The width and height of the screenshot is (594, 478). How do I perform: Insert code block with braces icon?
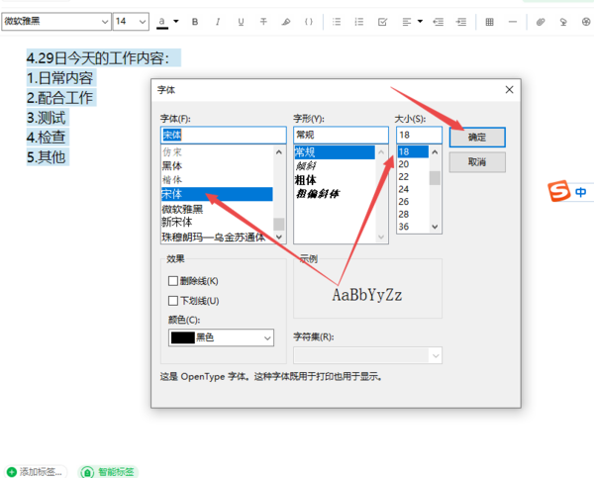click(309, 22)
